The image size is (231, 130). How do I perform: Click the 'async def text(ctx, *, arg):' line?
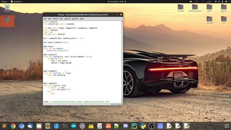(57, 73)
